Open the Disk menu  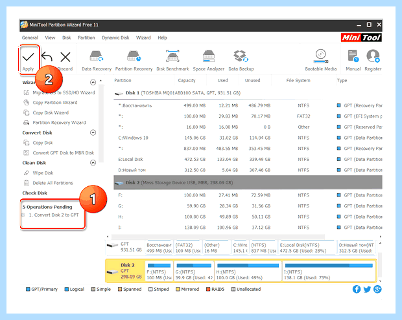(66, 37)
